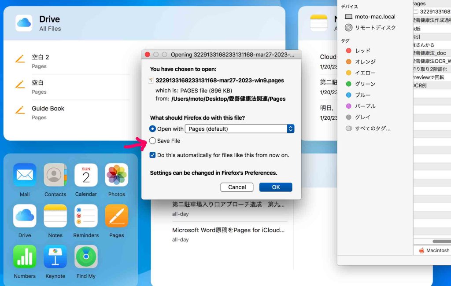The width and height of the screenshot is (451, 286).
Task: Choose the レッド red tag
Action: [358, 51]
